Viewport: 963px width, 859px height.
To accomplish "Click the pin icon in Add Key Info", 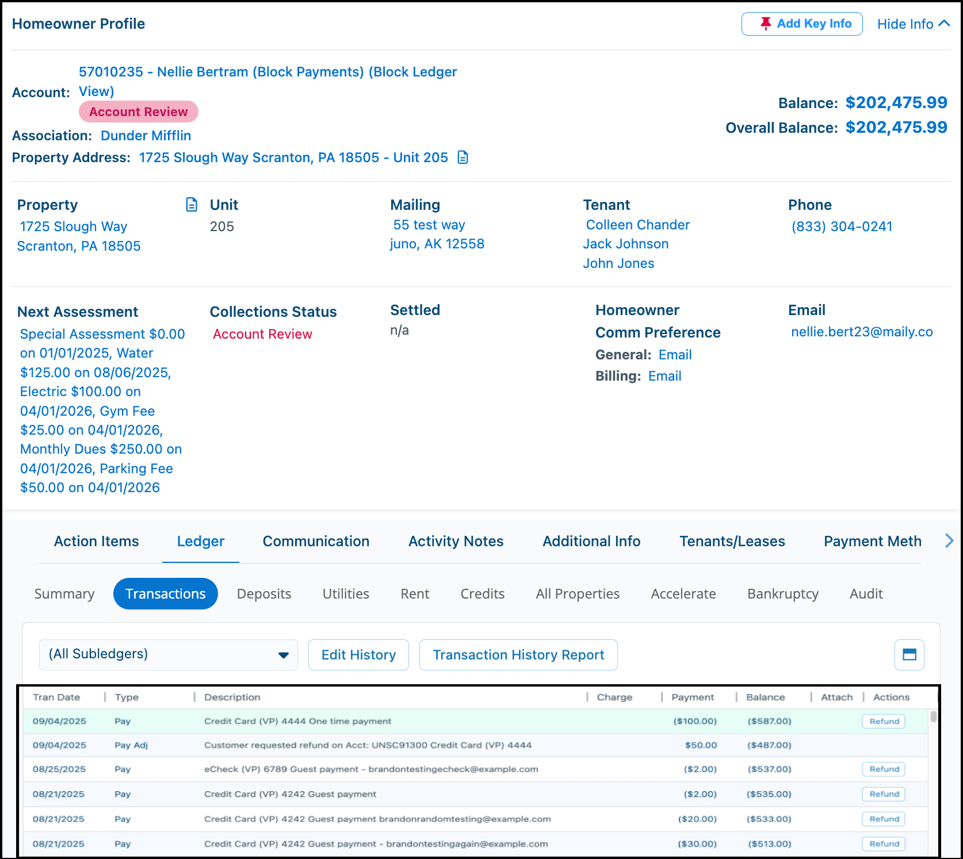I will click(765, 24).
